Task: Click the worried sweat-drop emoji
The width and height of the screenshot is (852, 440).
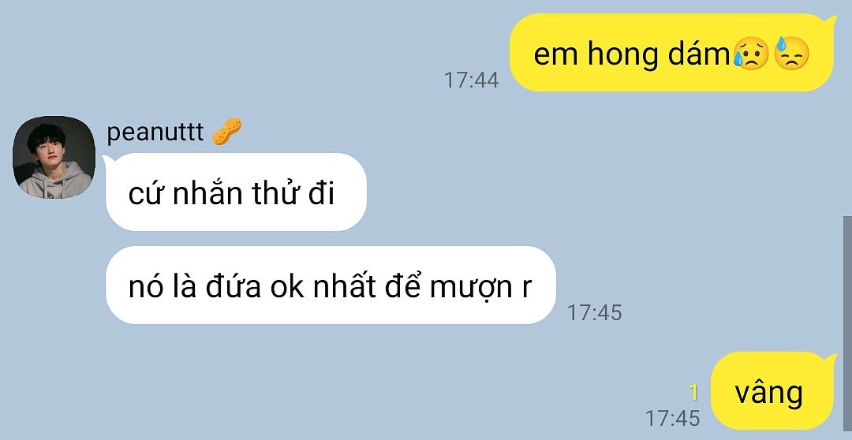Action: point(751,54)
